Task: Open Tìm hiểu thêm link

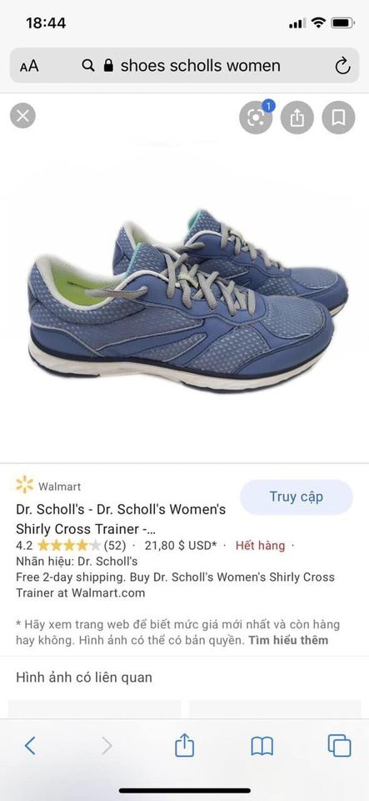Action: [288, 640]
